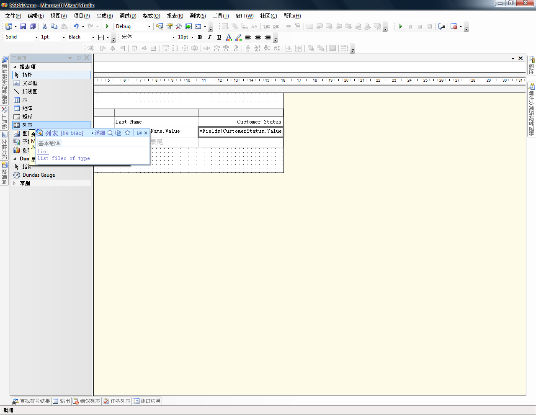
Task: Open the 解决方案资源管理器 side tab
Action: click(531, 109)
